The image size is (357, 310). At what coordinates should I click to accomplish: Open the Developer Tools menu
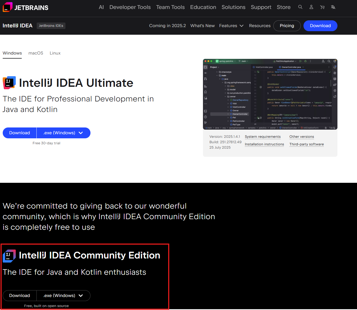coord(130,7)
